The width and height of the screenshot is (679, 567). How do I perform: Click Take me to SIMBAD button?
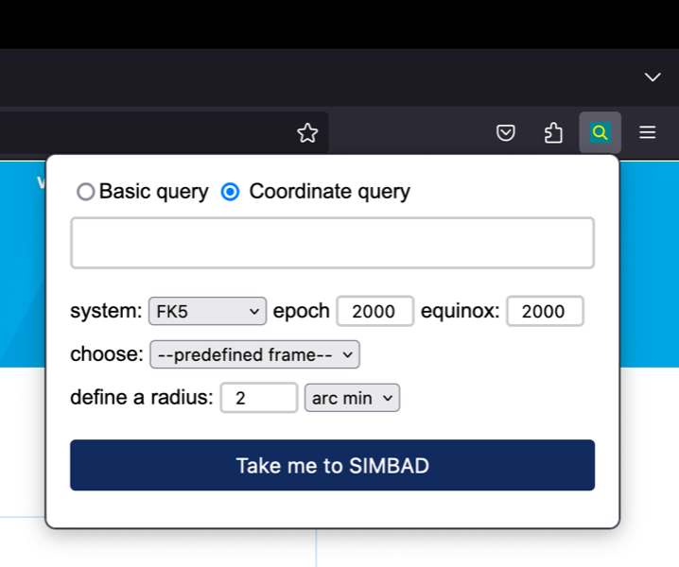(x=333, y=465)
